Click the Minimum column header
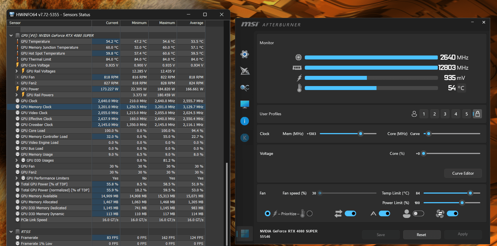 click(x=134, y=23)
